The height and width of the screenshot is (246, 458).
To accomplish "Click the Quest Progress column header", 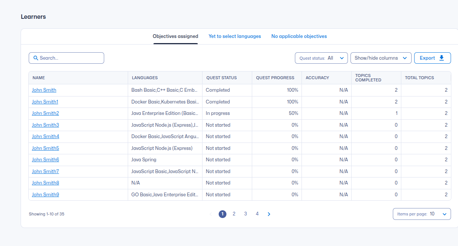I will 275,78.
